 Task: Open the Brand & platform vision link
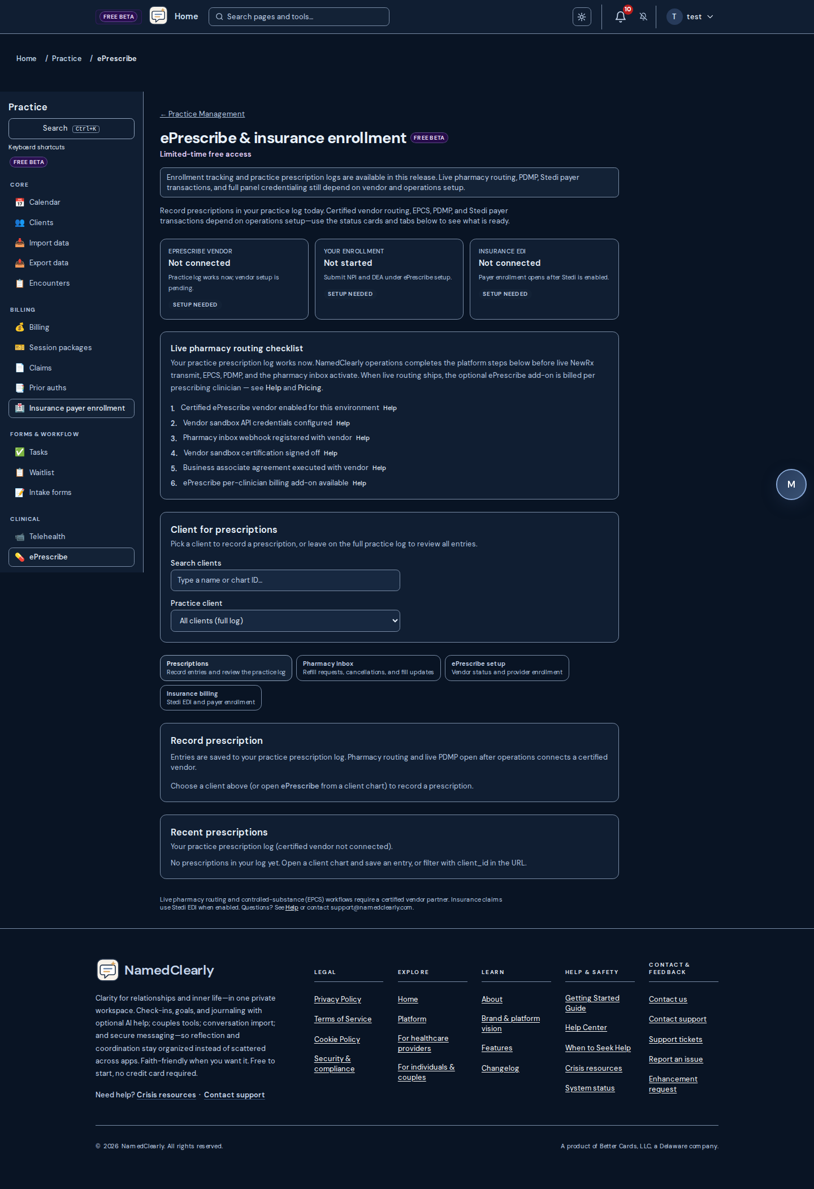pos(511,1024)
